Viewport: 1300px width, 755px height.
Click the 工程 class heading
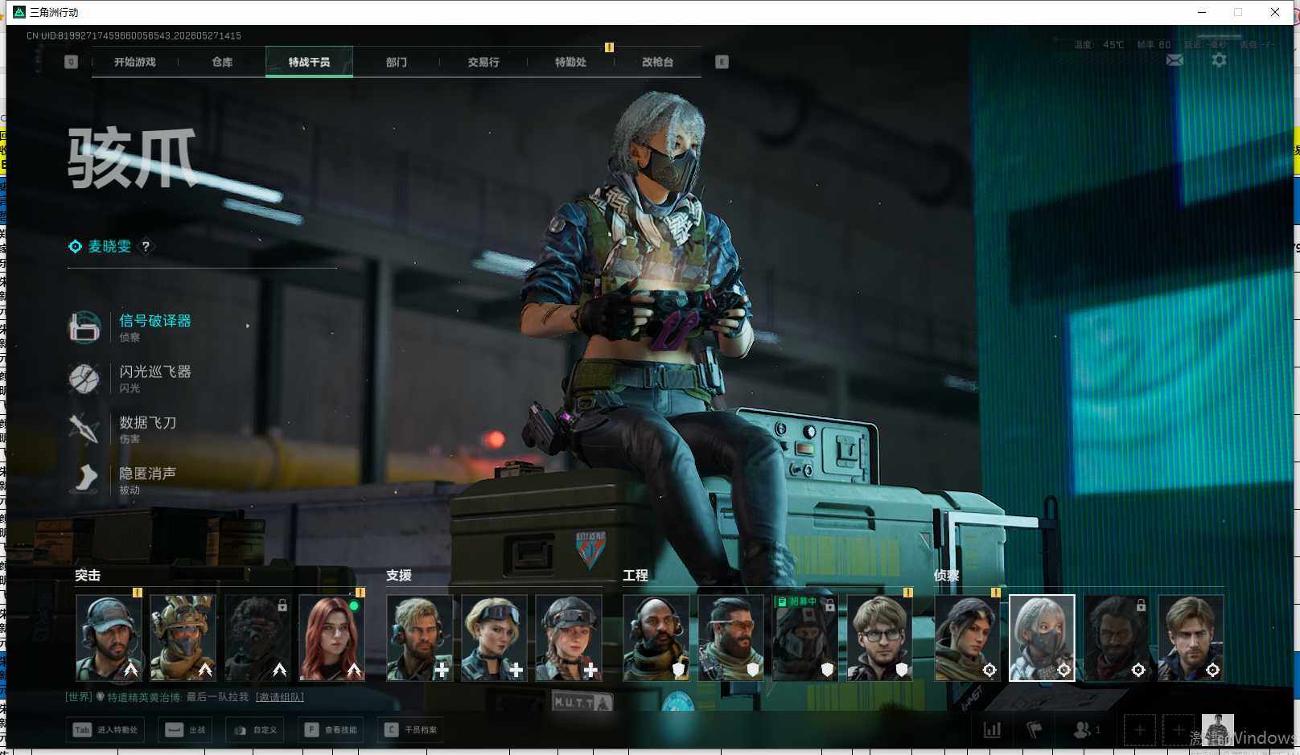[636, 576]
